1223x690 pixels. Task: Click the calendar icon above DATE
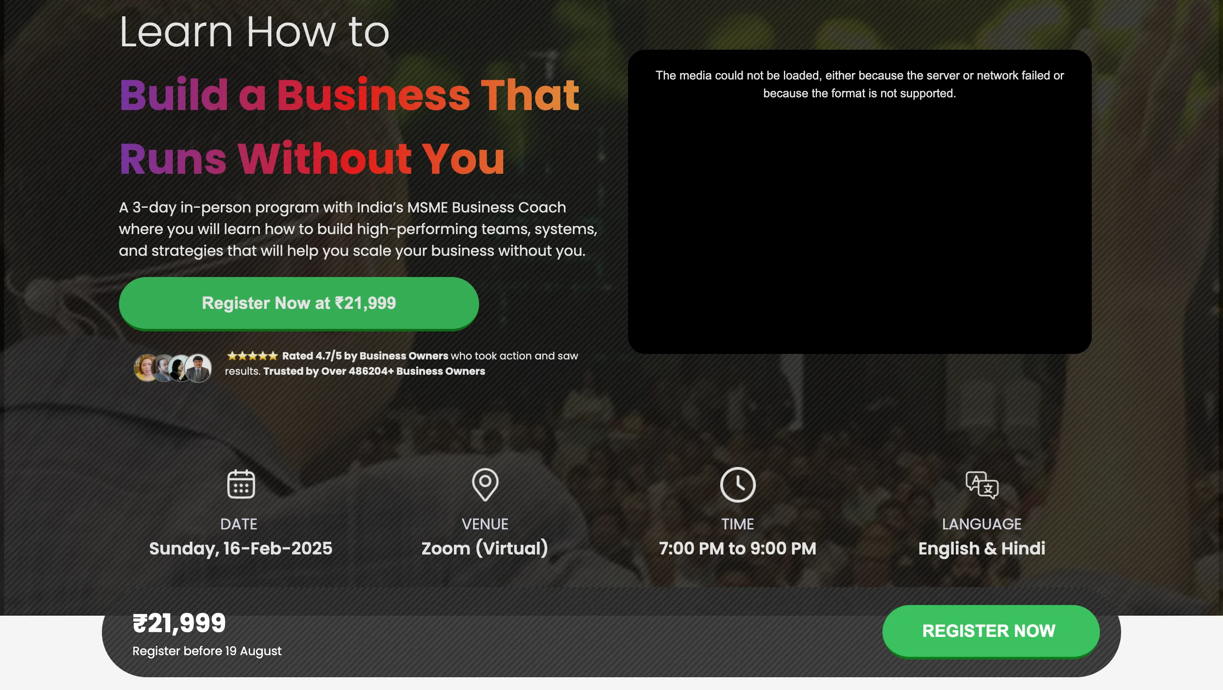[241, 484]
